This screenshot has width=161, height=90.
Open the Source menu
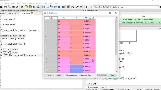(x=13, y=3)
